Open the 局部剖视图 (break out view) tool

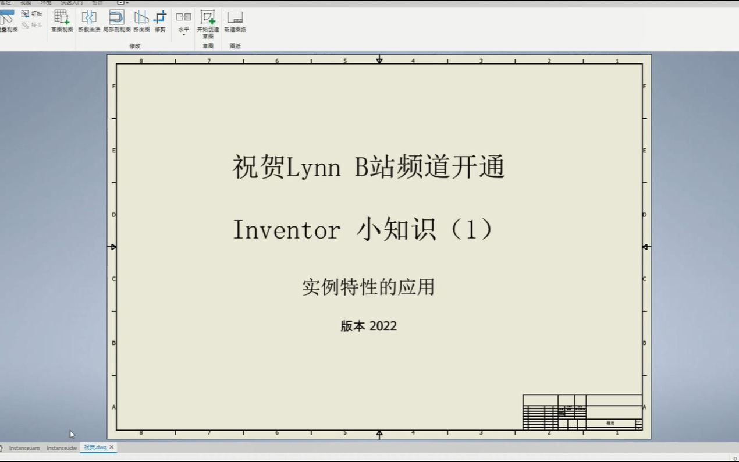pos(116,17)
